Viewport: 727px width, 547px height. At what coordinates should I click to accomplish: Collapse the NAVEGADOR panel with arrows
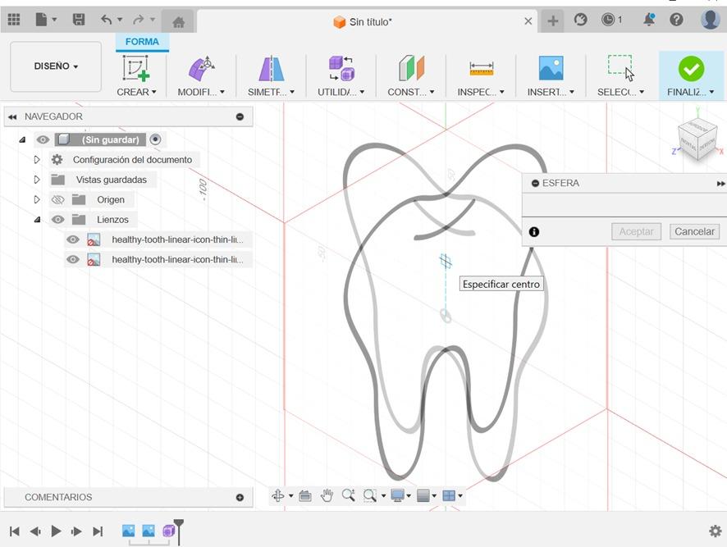(x=12, y=116)
